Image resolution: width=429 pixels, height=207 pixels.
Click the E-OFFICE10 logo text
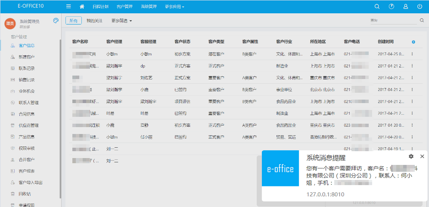point(31,6)
